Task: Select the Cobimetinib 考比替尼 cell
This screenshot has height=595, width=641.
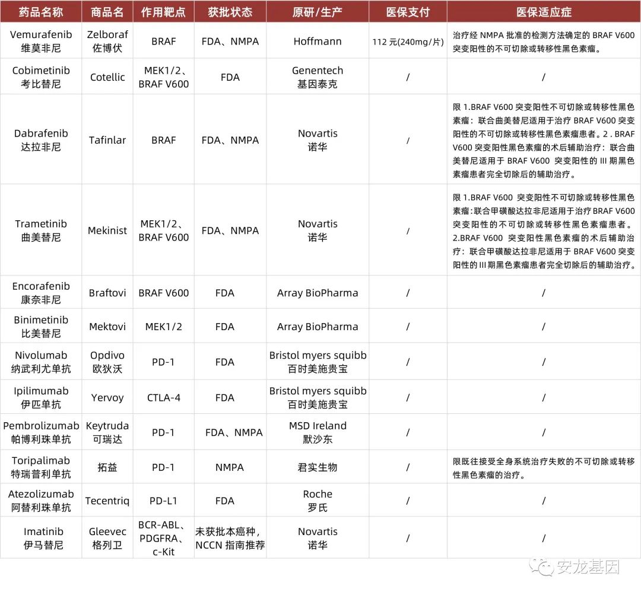Action: 41,77
